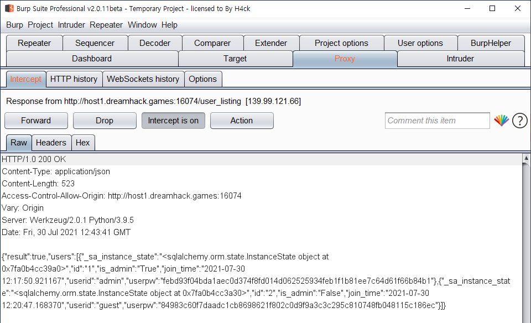Select the Raw message view tab
Screen dimensions: 531x323
click(19, 143)
